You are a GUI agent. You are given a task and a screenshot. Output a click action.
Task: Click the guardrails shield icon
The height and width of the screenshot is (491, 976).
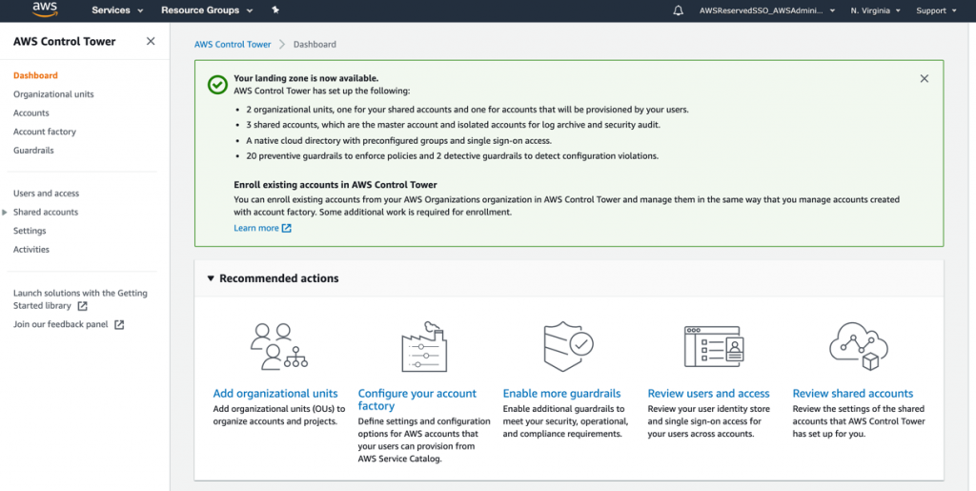click(568, 347)
